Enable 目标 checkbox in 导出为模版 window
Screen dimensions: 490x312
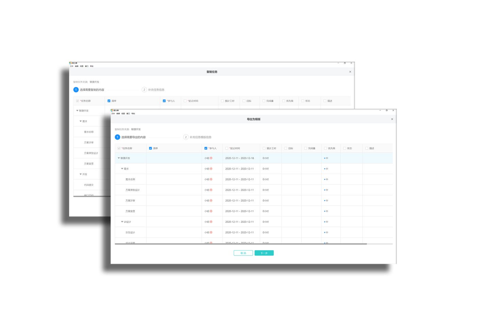click(x=285, y=148)
